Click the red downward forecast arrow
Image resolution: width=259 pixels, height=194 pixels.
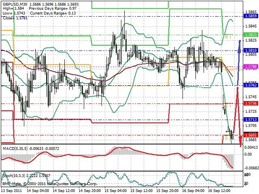pos(238,117)
